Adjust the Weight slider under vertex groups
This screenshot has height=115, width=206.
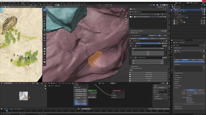click(x=189, y=62)
